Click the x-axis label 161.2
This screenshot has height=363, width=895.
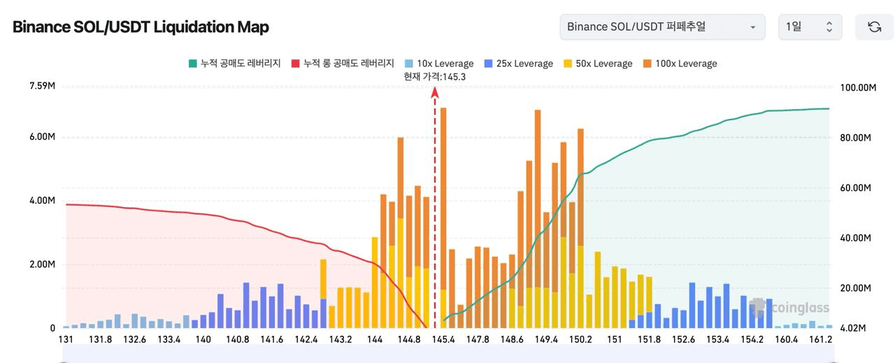tap(821, 339)
